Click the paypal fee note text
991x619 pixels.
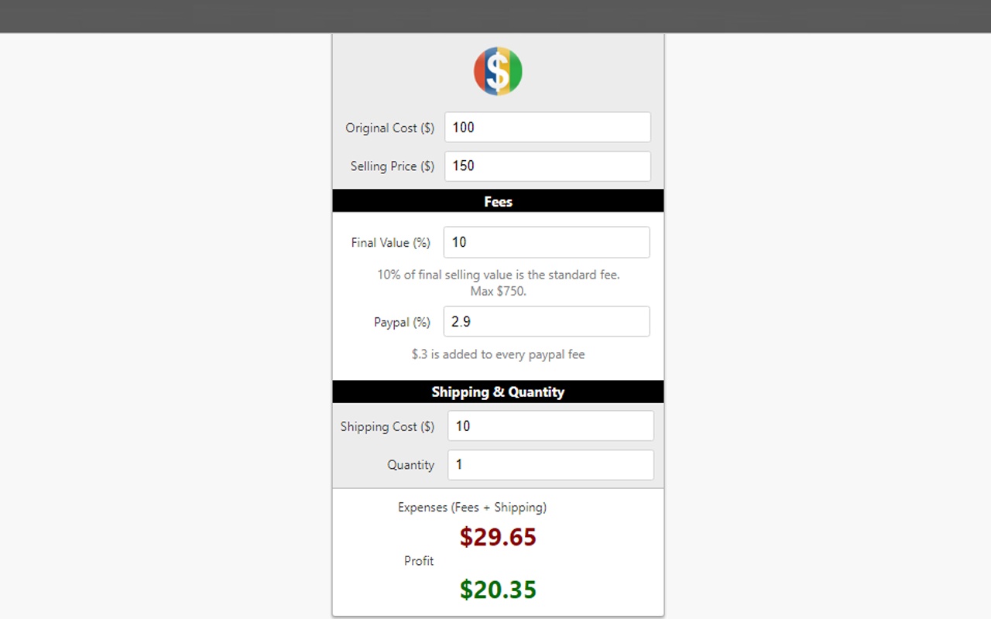point(499,354)
